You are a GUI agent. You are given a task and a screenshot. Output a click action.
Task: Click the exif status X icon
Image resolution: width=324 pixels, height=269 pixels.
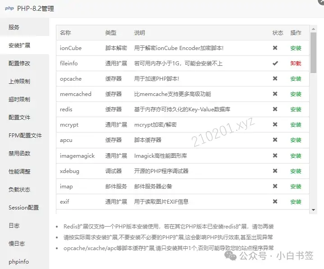coord(275,201)
